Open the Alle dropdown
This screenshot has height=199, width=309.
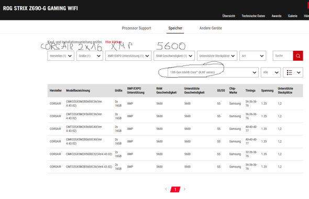271,72
